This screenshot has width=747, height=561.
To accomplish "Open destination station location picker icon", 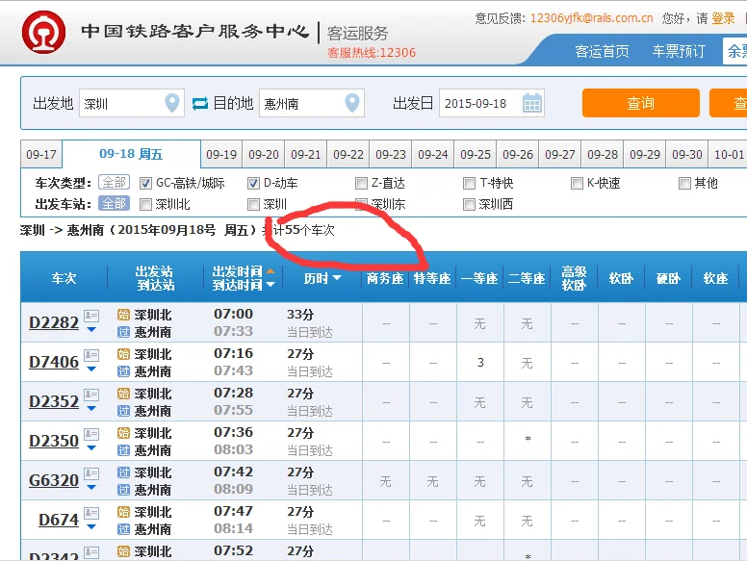I will click(352, 102).
